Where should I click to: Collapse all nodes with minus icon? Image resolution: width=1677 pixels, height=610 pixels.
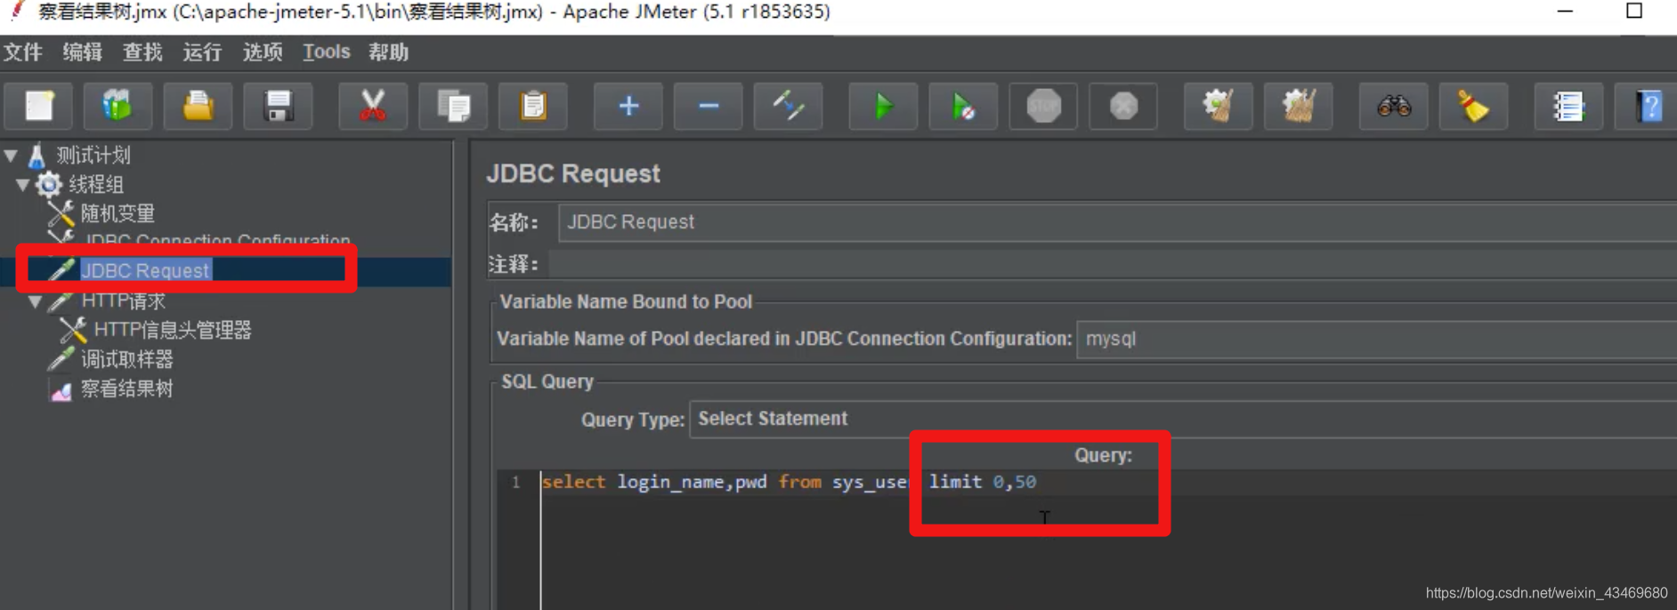click(709, 107)
